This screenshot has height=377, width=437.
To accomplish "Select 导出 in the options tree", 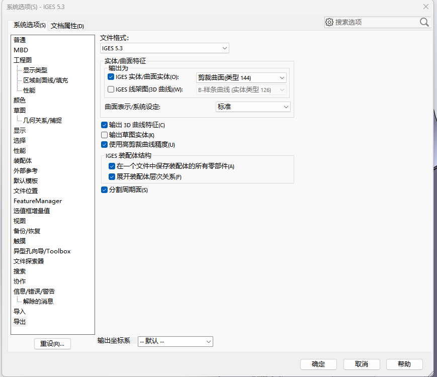I will point(20,322).
